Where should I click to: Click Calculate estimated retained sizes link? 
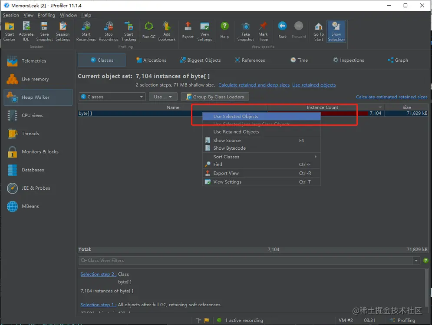click(x=392, y=97)
